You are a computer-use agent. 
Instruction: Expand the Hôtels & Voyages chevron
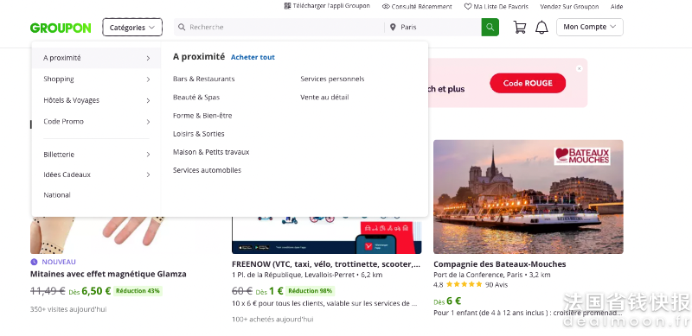coord(148,100)
